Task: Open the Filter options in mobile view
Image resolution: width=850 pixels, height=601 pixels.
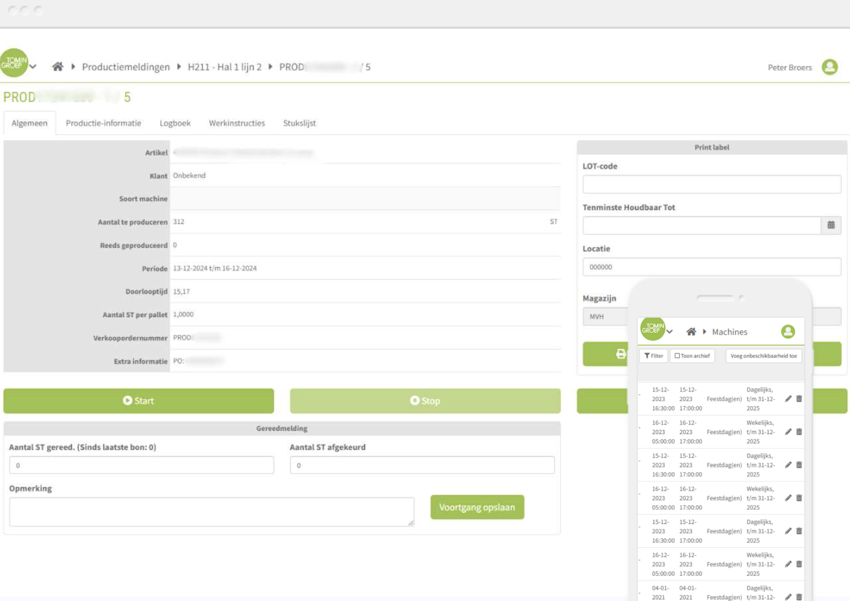Action: pyautogui.click(x=653, y=356)
